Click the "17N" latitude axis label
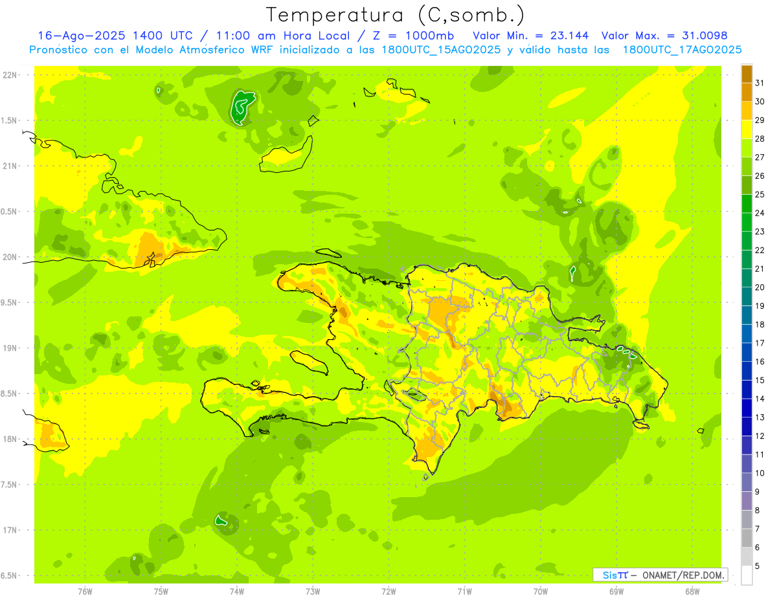 point(10,530)
